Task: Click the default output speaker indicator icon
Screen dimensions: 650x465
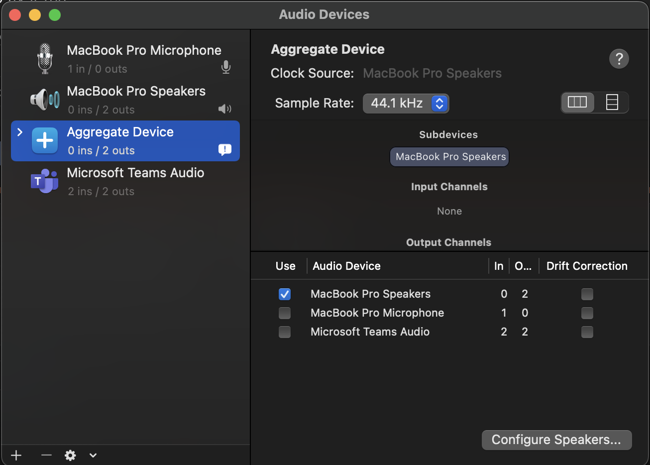Action: [225, 109]
